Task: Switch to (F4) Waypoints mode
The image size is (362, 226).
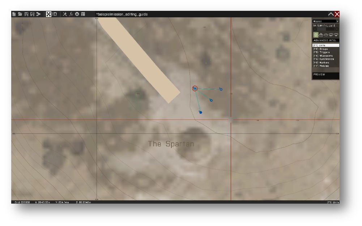Action: pyautogui.click(x=326, y=56)
